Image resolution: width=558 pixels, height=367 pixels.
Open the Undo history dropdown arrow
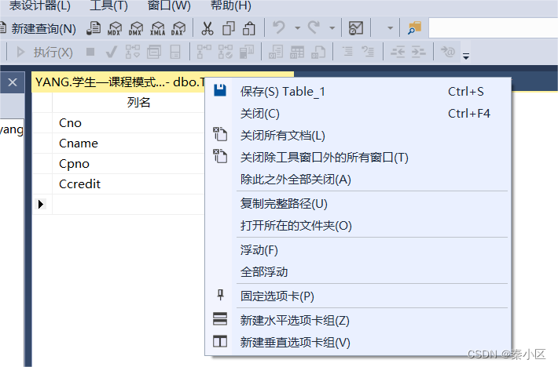(298, 27)
